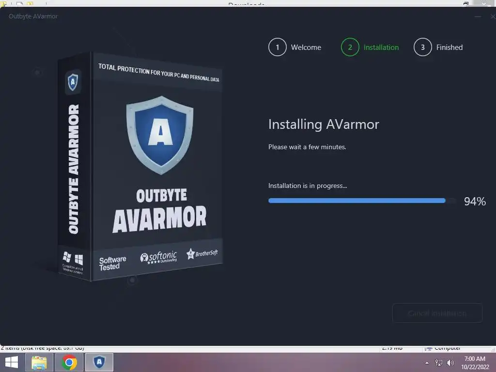Click the BrotherSoft badge on product box

tap(202, 253)
